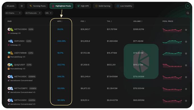Switch to Farming Pools tab
The image size is (194, 110).
tap(37, 6)
